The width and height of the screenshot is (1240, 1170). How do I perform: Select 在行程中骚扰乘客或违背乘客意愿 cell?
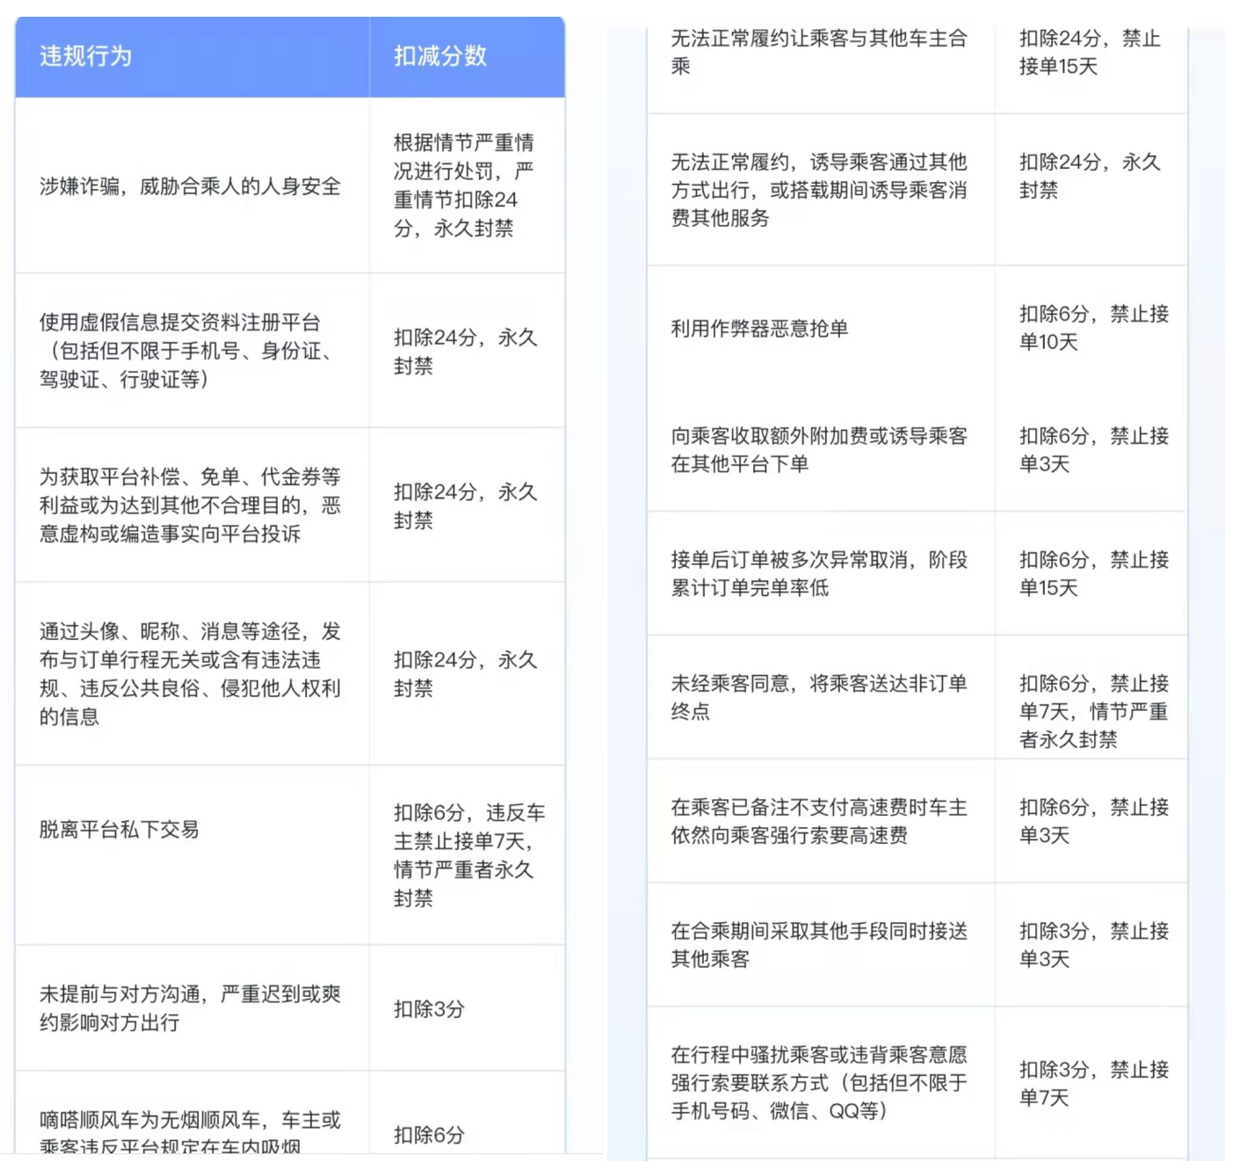[x=821, y=1083]
